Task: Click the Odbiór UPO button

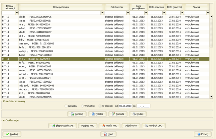Action: [x=131, y=126]
